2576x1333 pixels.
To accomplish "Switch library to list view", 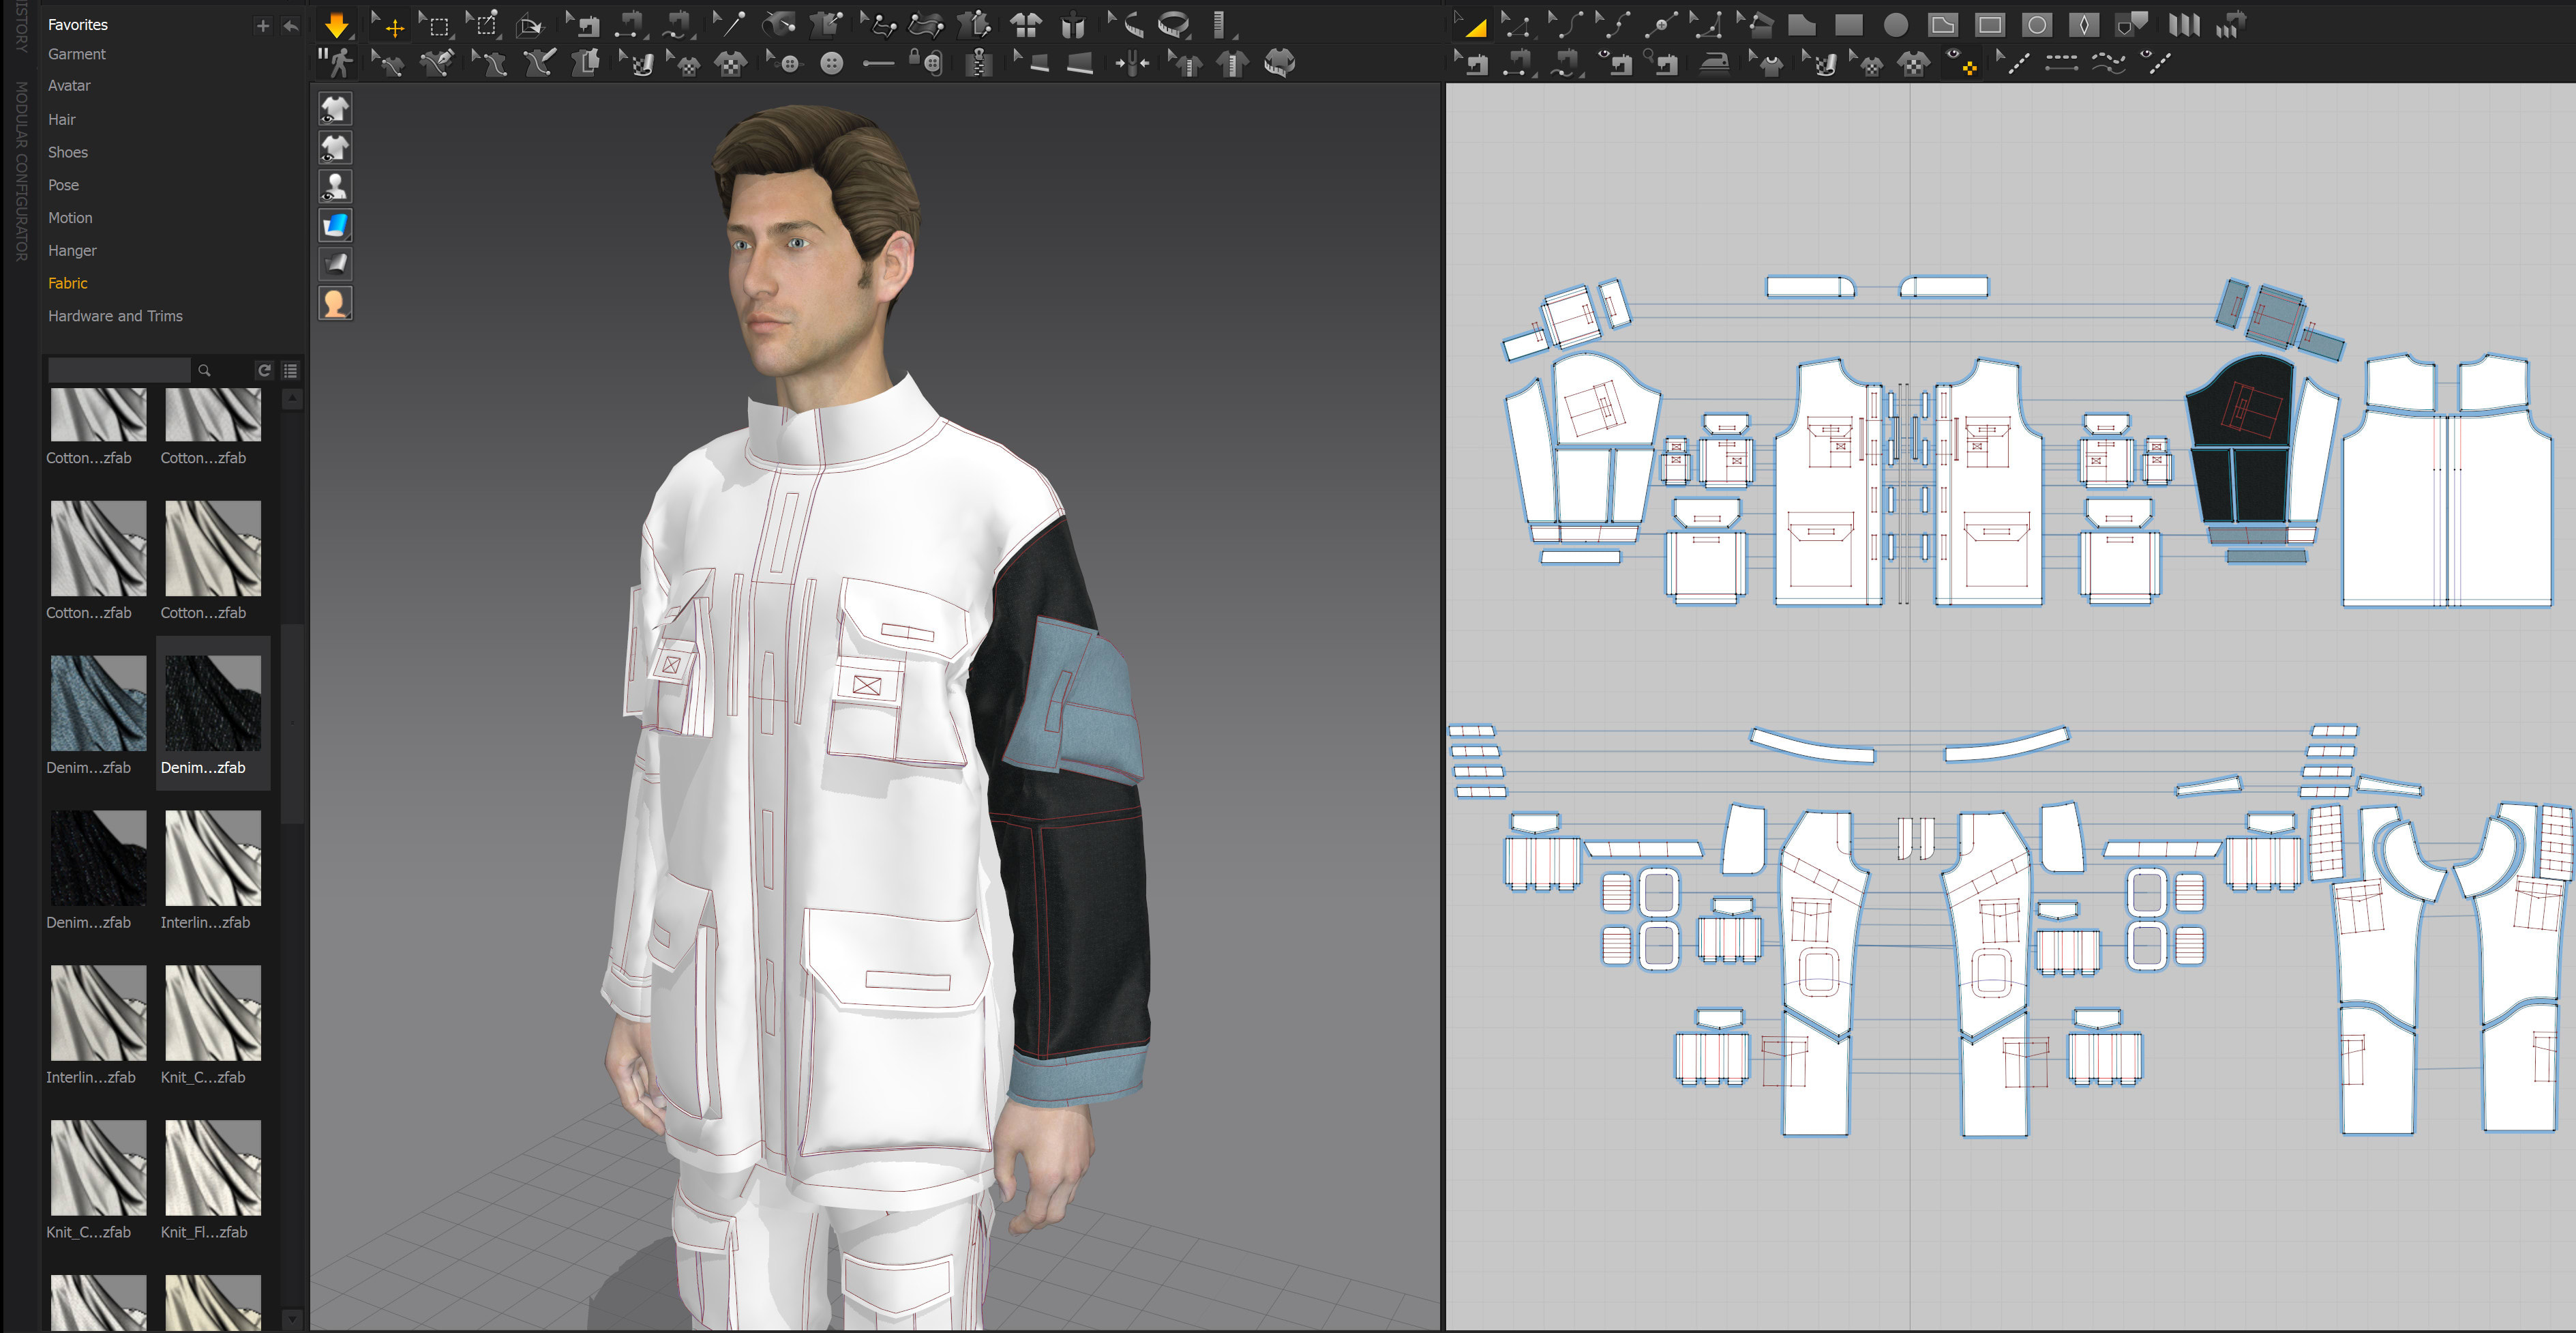I will coord(290,370).
